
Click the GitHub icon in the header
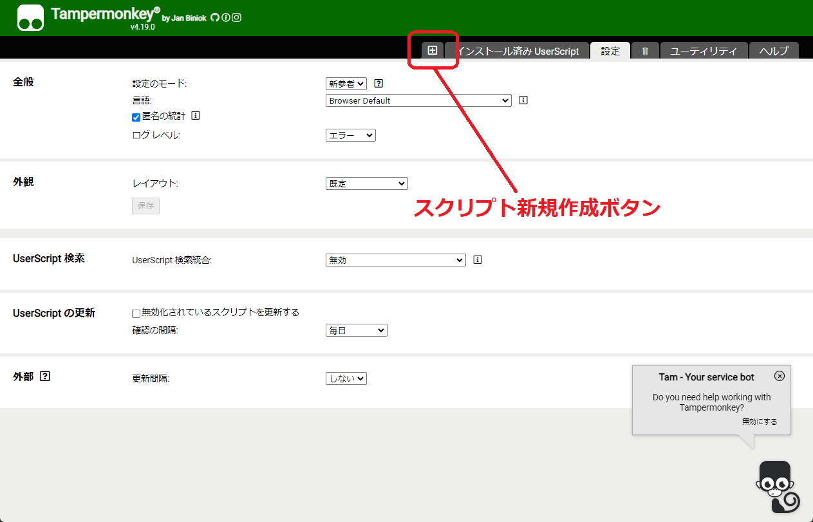click(x=215, y=17)
